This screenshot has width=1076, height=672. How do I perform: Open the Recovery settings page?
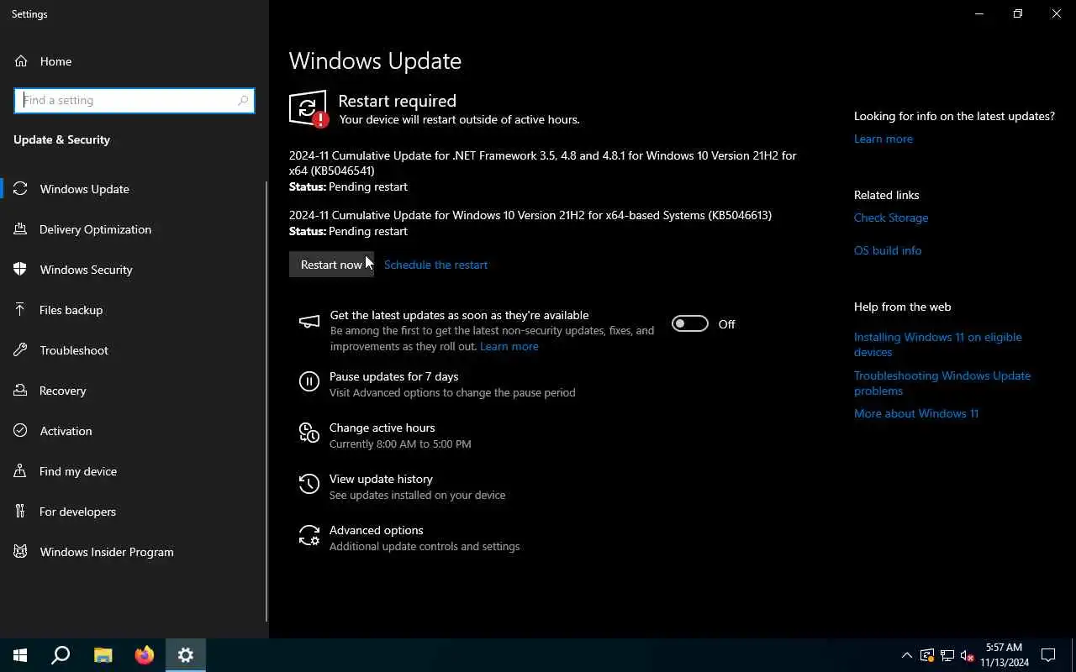[134, 391]
